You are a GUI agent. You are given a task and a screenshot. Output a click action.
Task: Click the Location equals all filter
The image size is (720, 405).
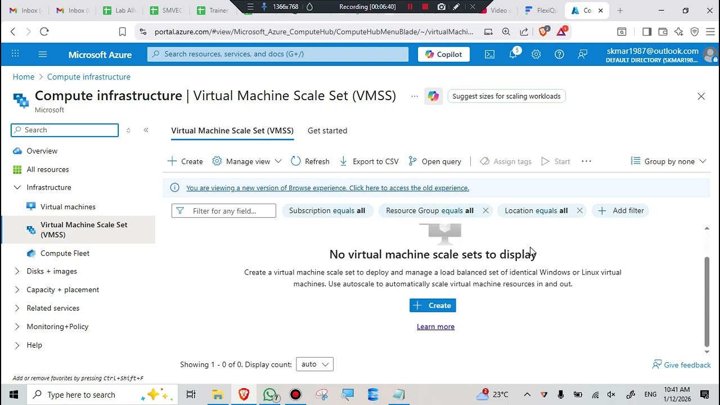(x=536, y=210)
